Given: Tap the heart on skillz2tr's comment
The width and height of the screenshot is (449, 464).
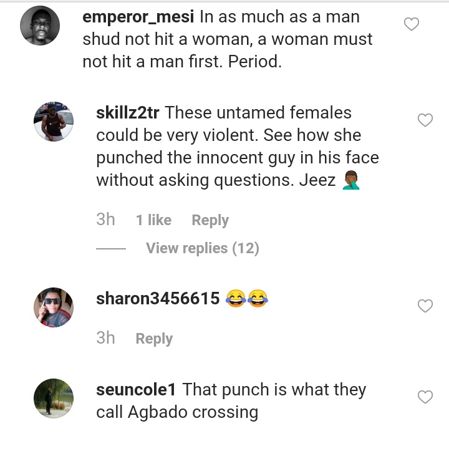Looking at the screenshot, I should (x=425, y=120).
